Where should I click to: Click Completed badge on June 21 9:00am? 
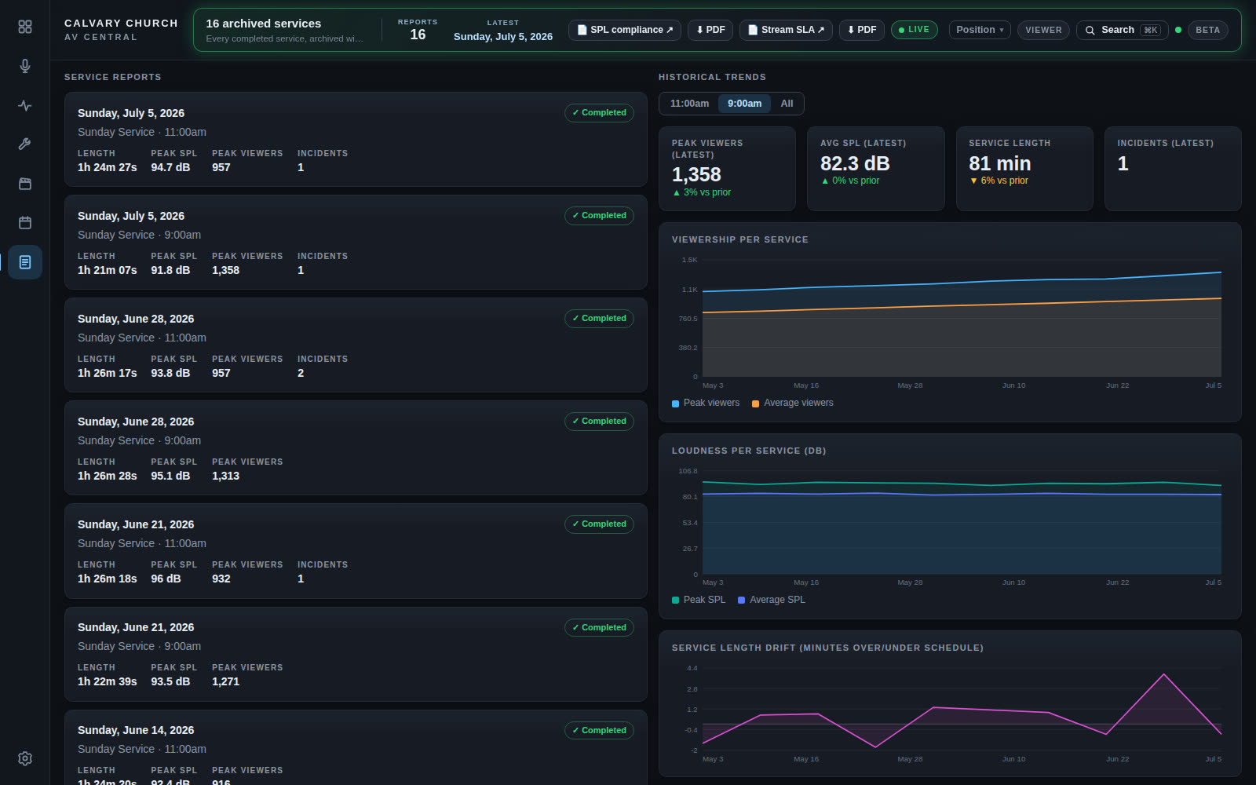(599, 627)
